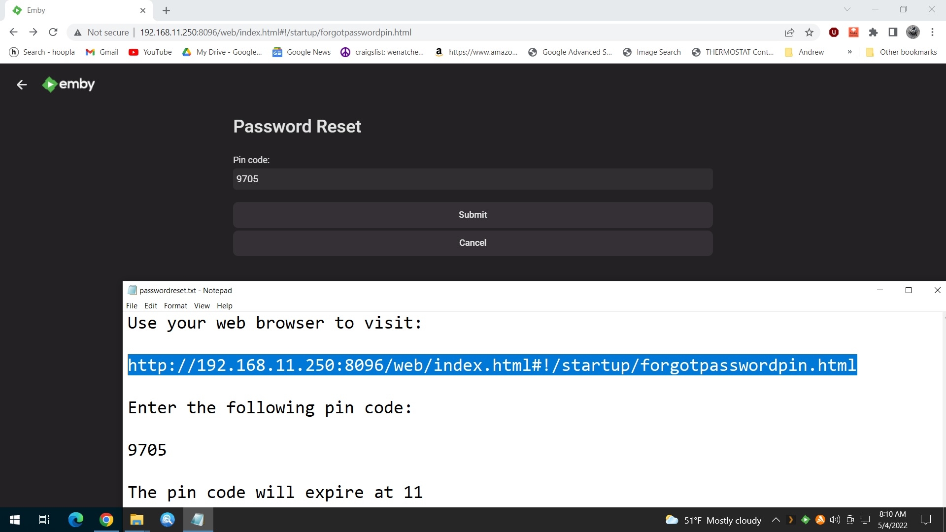The height and width of the screenshot is (532, 946).
Task: Submit the password reset pin code
Action: click(x=473, y=214)
